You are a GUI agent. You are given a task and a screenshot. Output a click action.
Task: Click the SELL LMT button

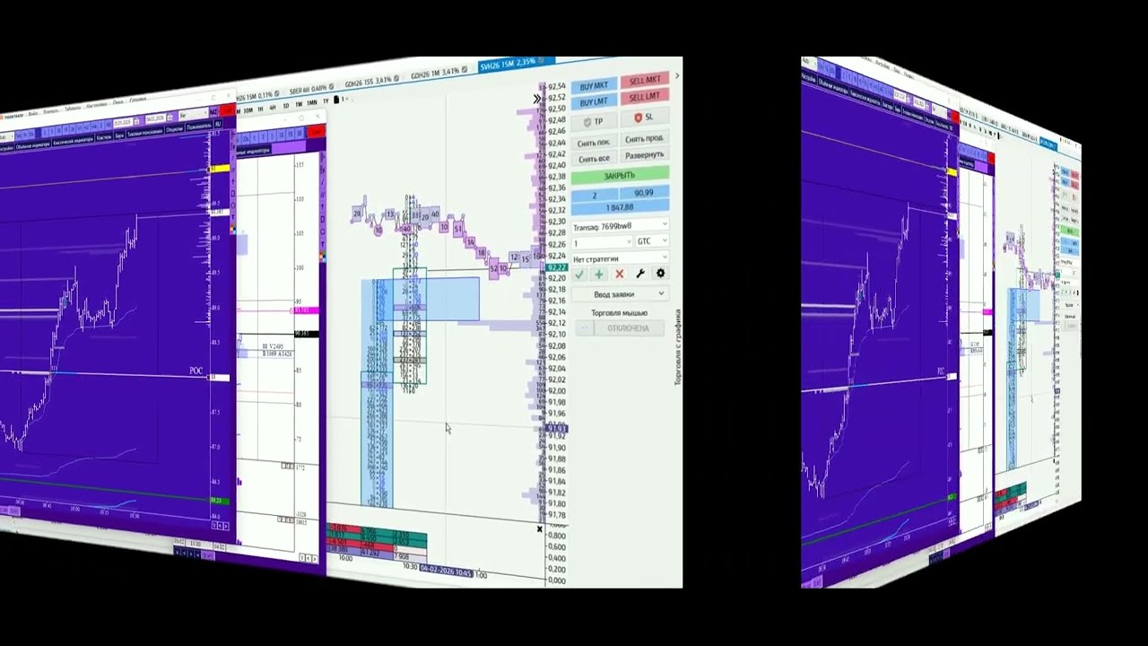click(x=645, y=97)
